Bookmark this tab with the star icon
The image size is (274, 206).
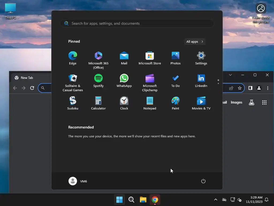tap(240, 88)
